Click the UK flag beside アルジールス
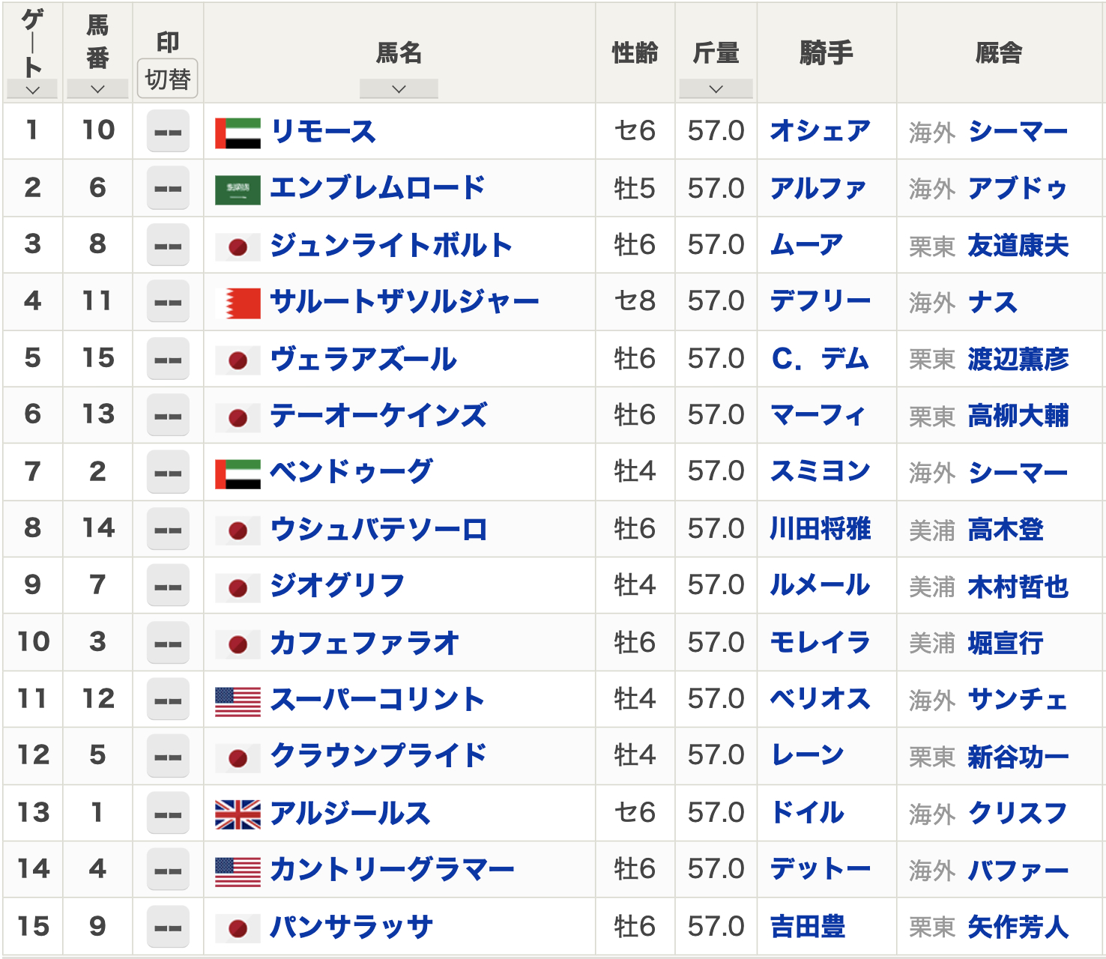This screenshot has width=1106, height=959. (x=238, y=814)
